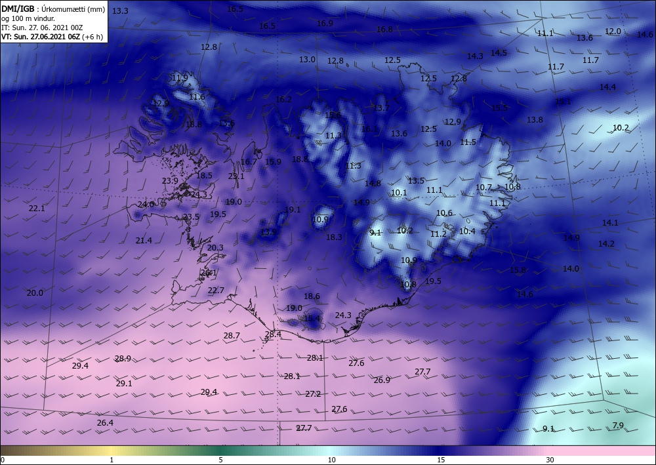Click the map value 15.1
This screenshot has width=656, height=465.
click(563, 101)
